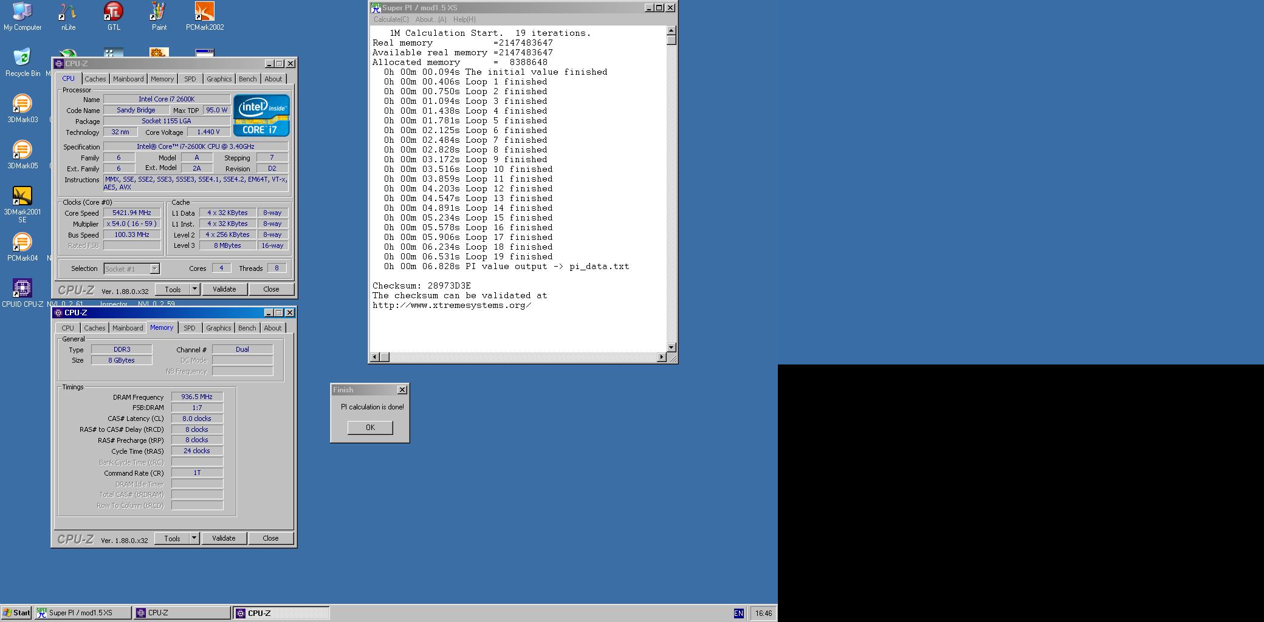Viewport: 1264px width, 622px height.
Task: Open About...(A) menu in Super PI
Action: pos(431,19)
